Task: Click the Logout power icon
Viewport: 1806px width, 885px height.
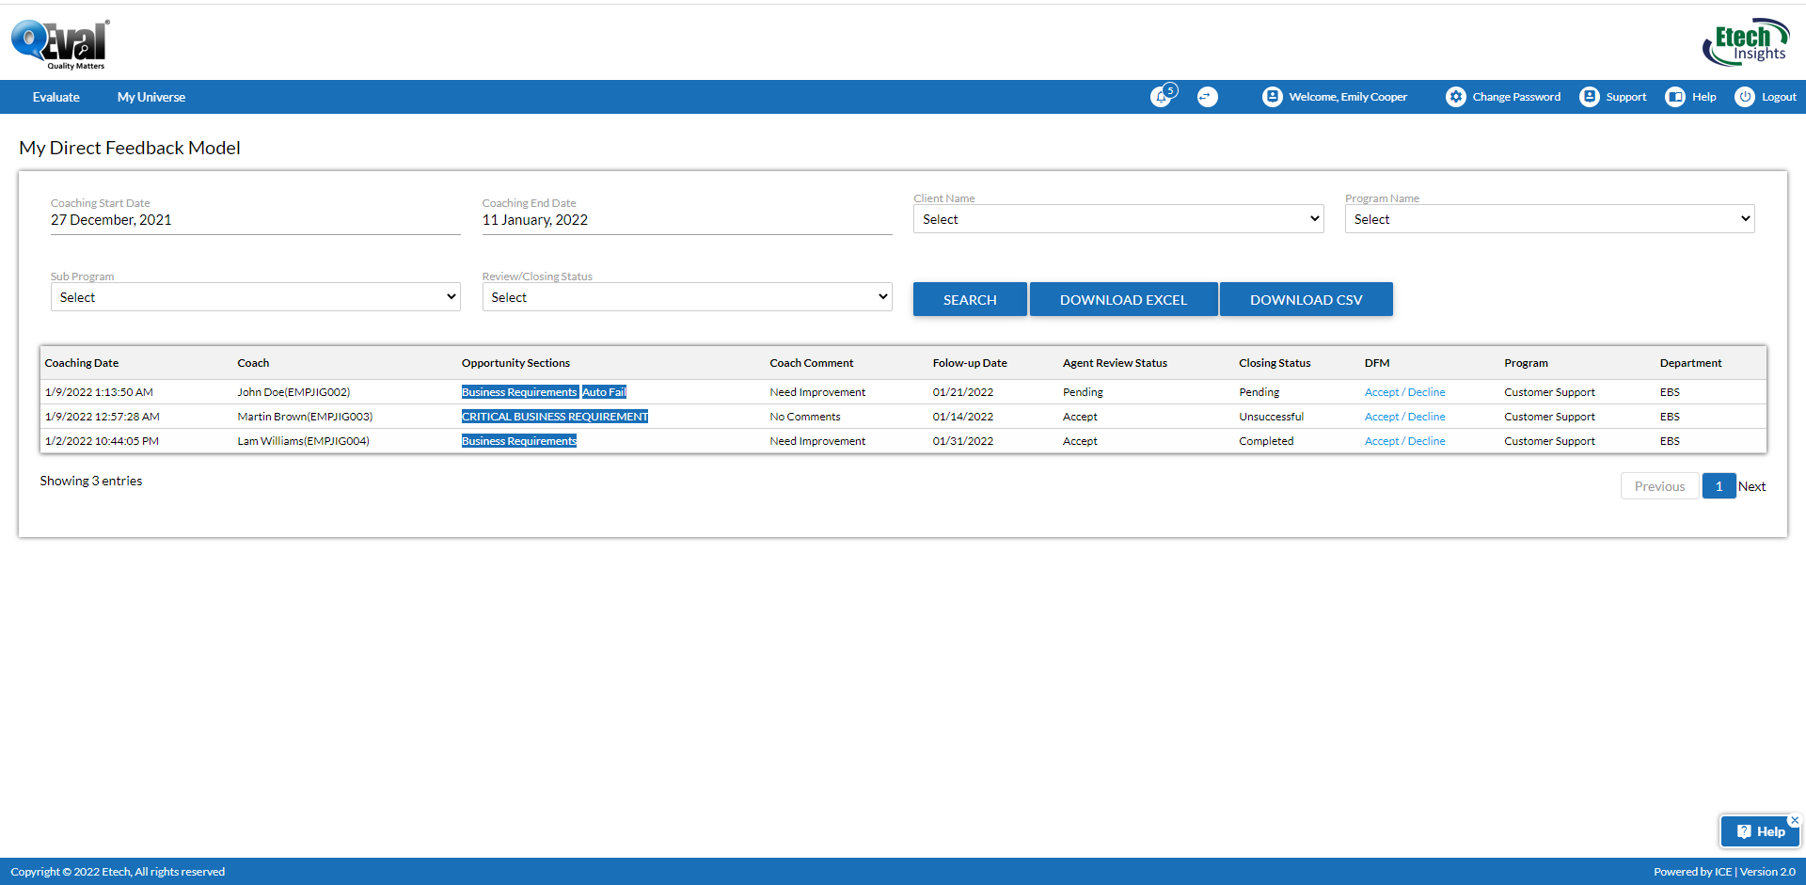Action: [1744, 97]
